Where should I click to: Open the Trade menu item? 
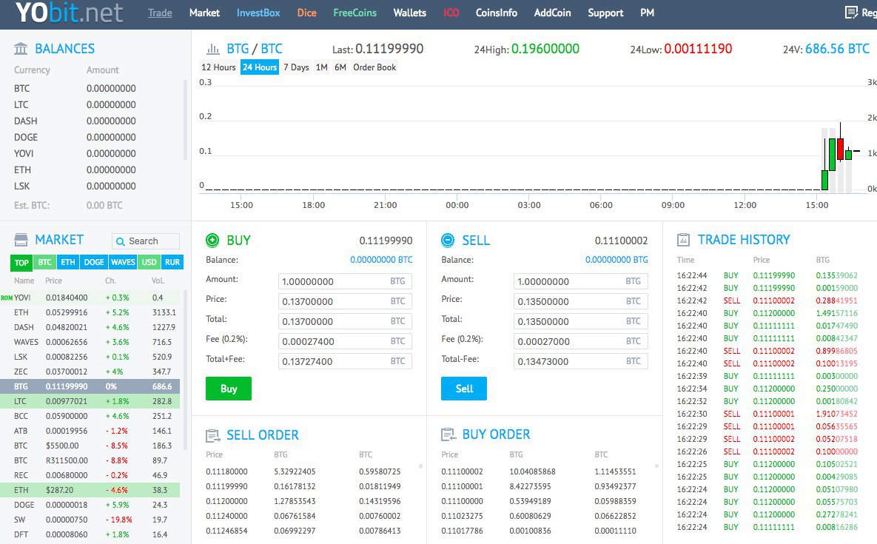pos(160,13)
